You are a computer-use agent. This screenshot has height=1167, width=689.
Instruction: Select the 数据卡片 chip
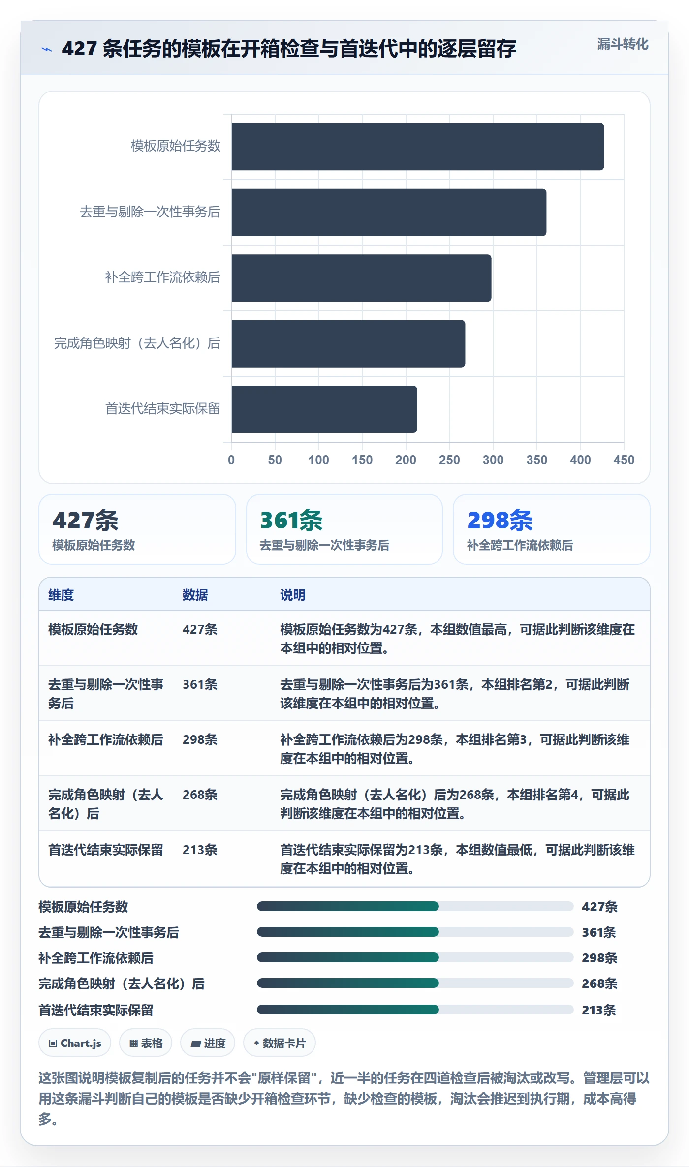tap(280, 1043)
